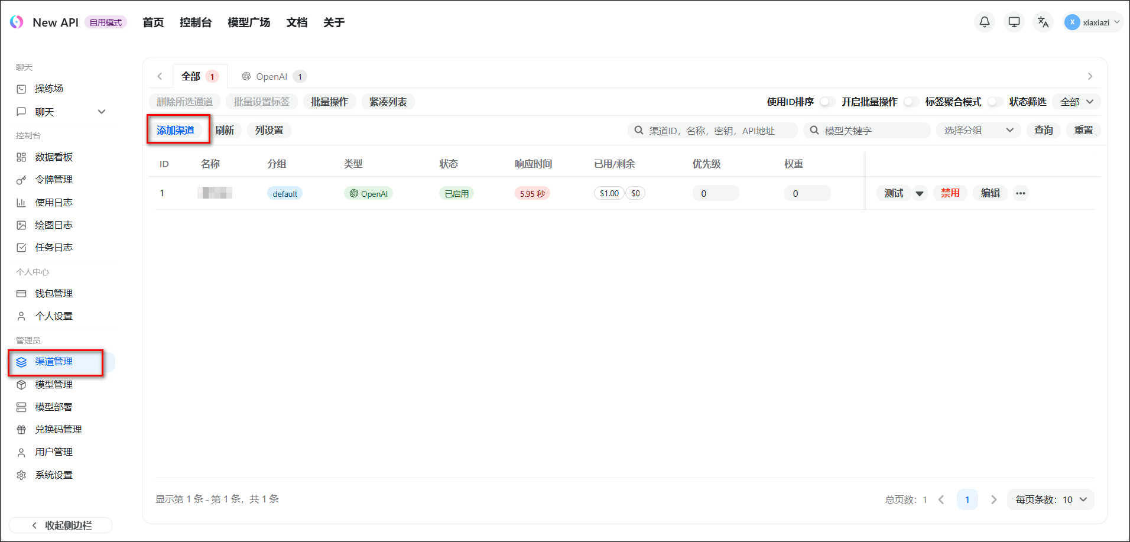1130x542 pixels.
Task: Click 禁用 for channel 1
Action: [950, 193]
